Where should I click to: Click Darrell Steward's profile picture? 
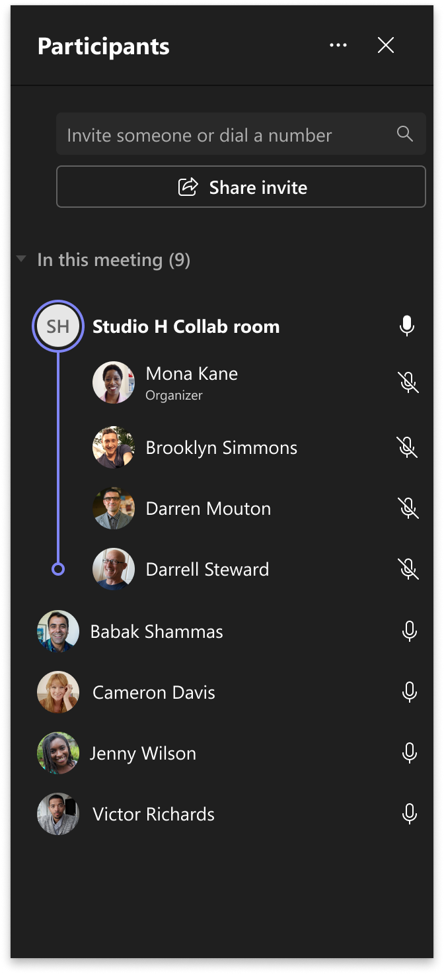tap(114, 568)
